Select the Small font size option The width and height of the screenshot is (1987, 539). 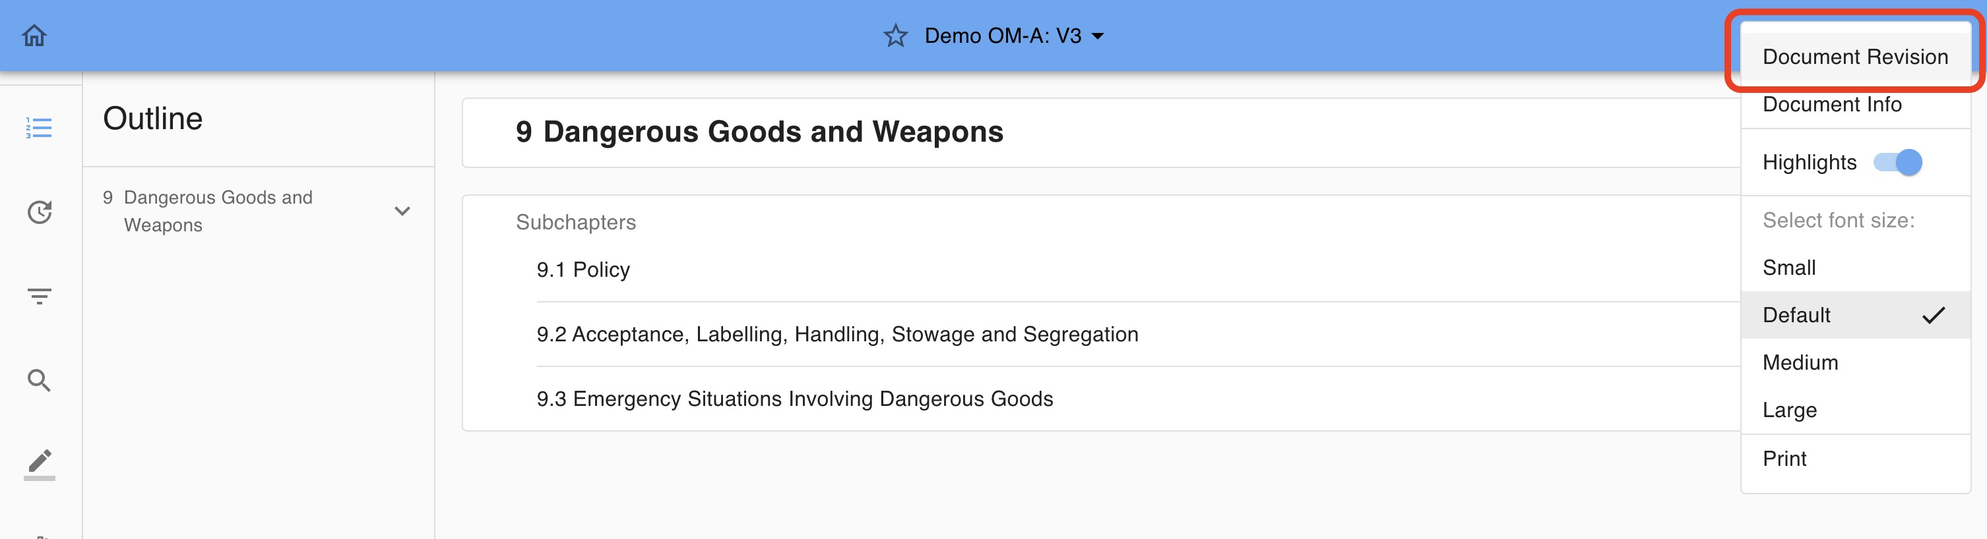pos(1789,267)
